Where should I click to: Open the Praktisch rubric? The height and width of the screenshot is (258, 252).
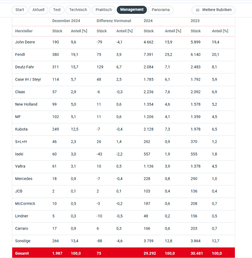click(104, 10)
